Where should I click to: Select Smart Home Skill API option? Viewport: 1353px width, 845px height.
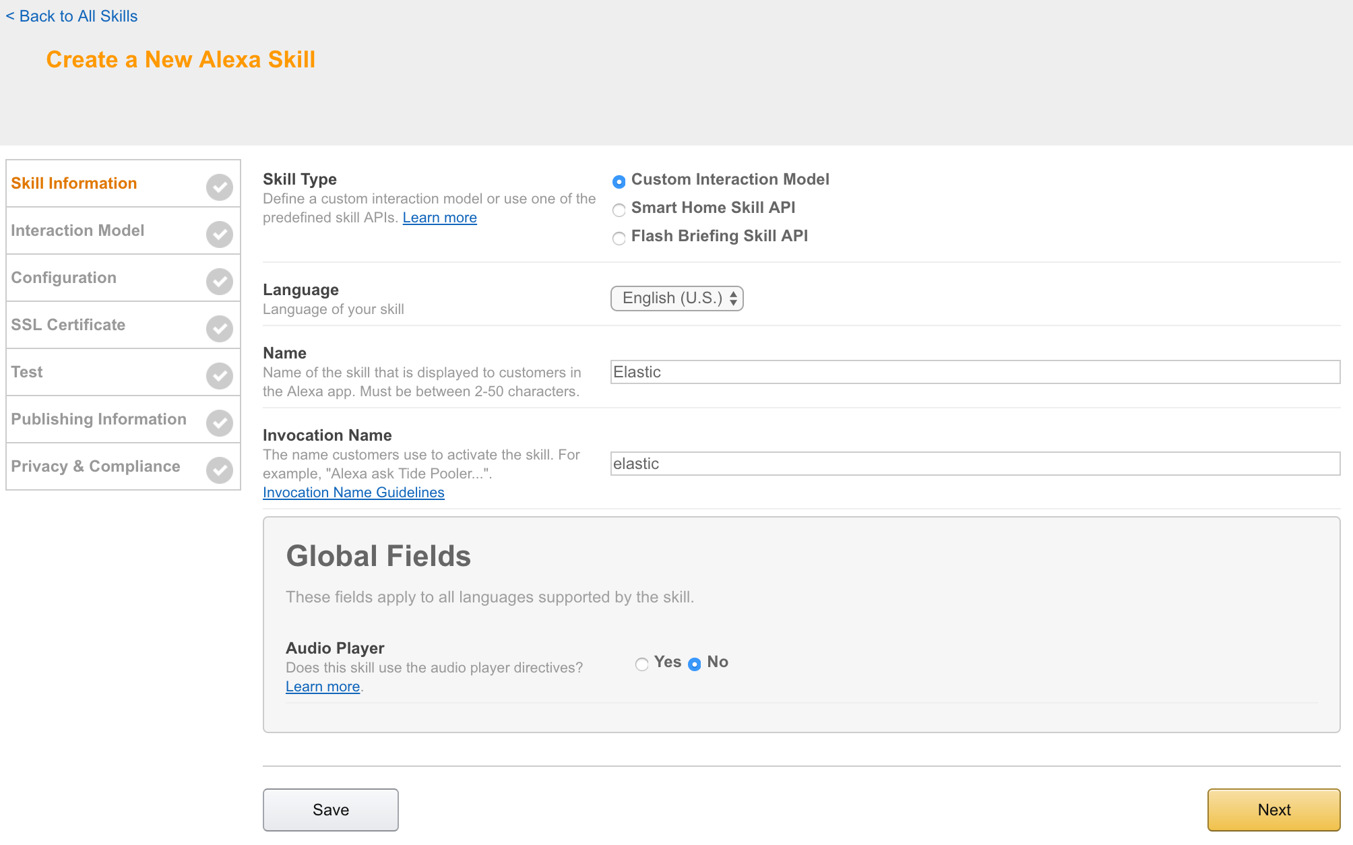pos(619,210)
